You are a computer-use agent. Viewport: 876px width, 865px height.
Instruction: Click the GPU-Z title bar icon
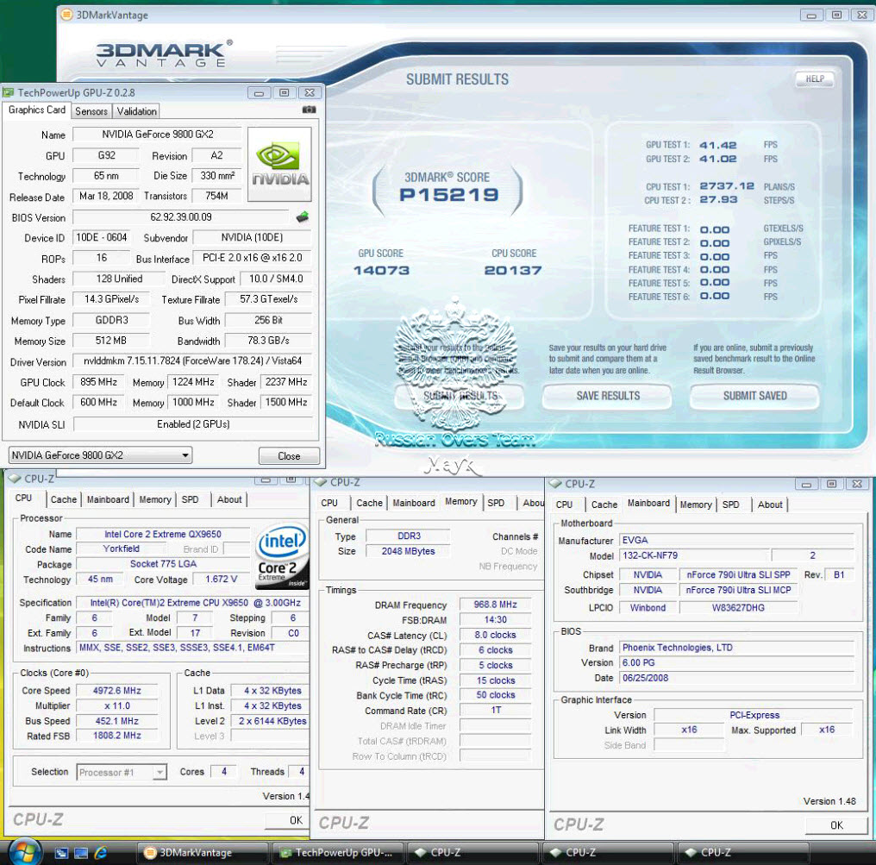8,93
